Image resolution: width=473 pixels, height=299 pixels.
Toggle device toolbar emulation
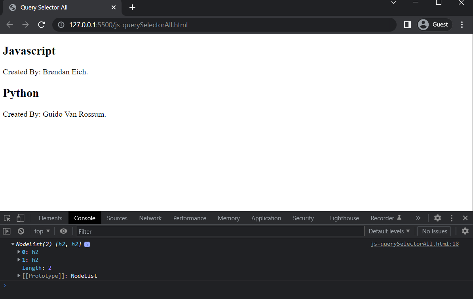point(20,218)
